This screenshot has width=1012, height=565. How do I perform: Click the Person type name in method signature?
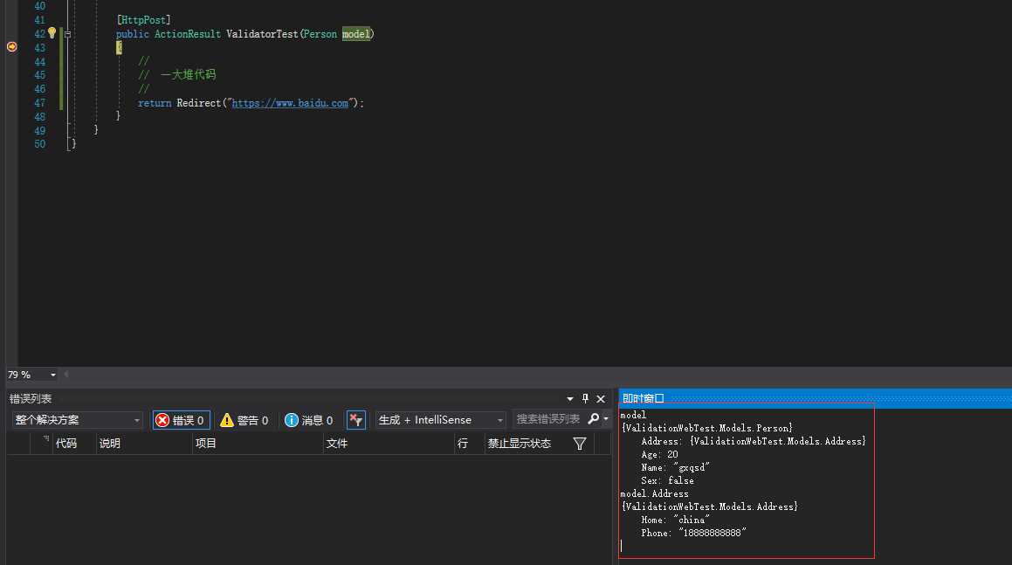(320, 34)
